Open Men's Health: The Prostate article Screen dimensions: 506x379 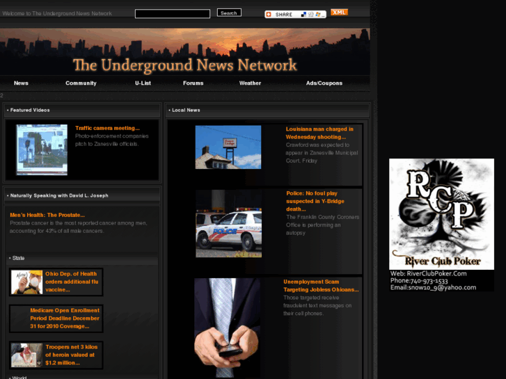pyautogui.click(x=47, y=215)
